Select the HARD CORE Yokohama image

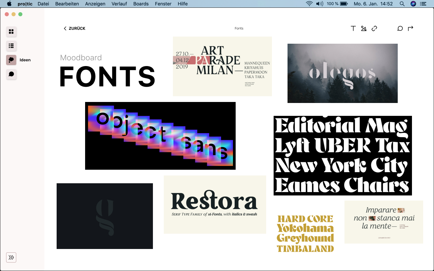[305, 233]
